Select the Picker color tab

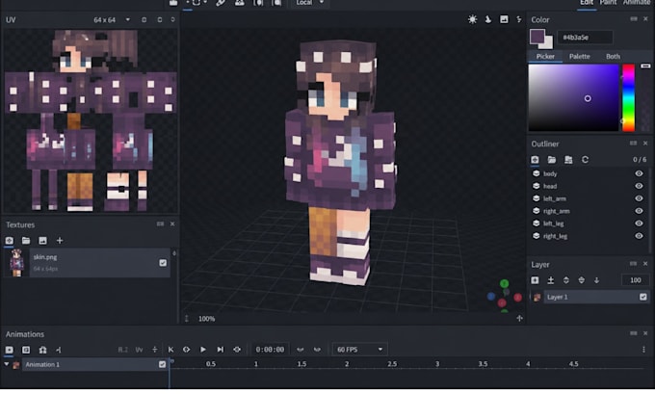[x=545, y=57]
